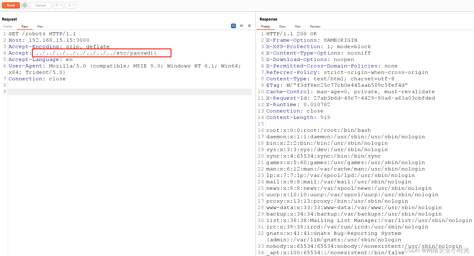Click the irc:x:39:39 passwd entry

tap(347, 227)
